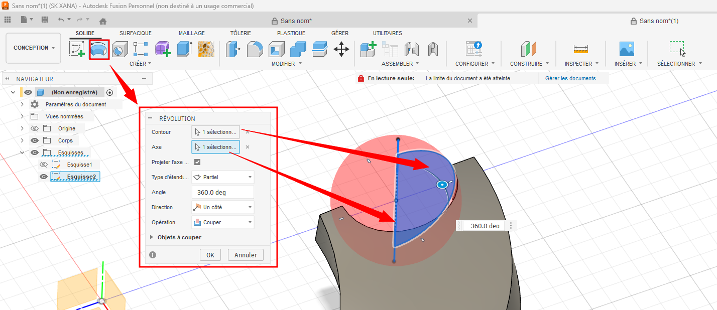
Task: Clear the Contour selection with its X
Action: pyautogui.click(x=248, y=132)
